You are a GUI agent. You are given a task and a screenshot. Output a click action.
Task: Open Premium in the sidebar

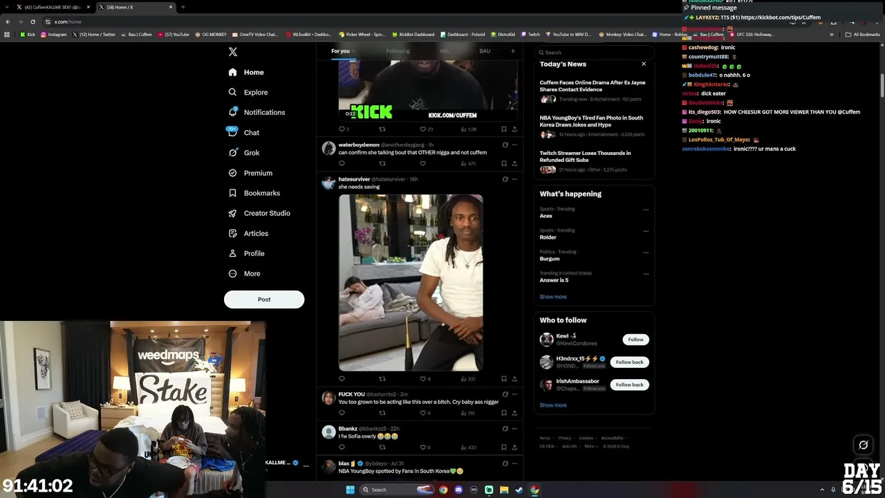(250, 173)
